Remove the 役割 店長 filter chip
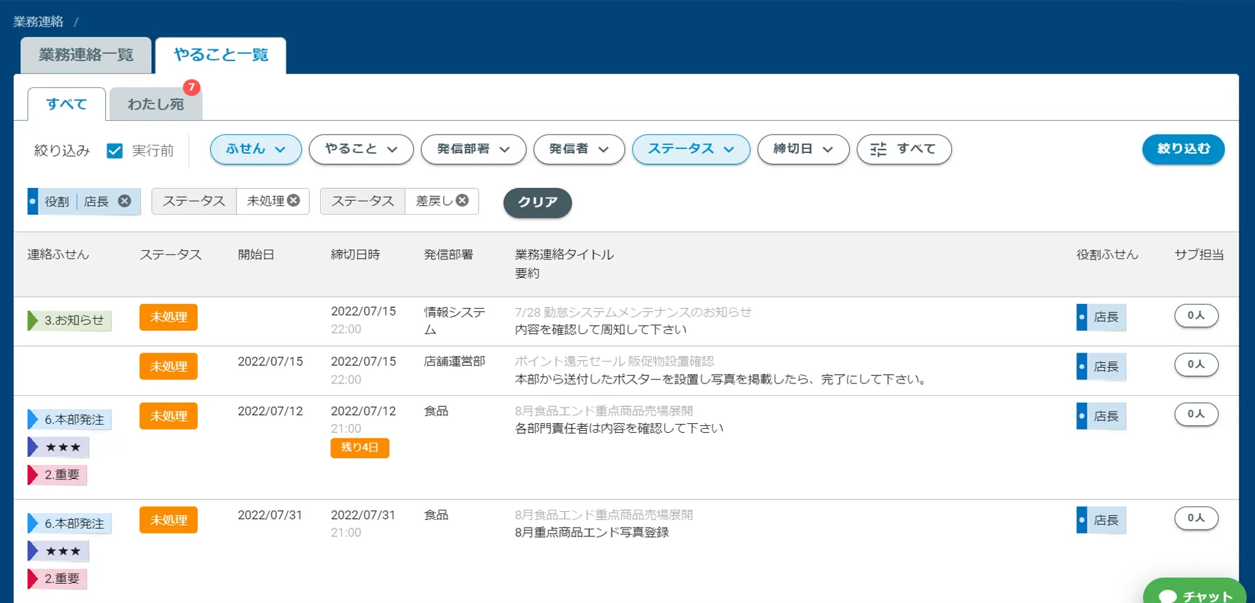 pos(124,201)
